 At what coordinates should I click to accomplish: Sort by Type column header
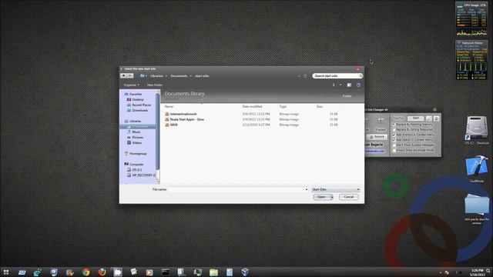pyautogui.click(x=283, y=107)
